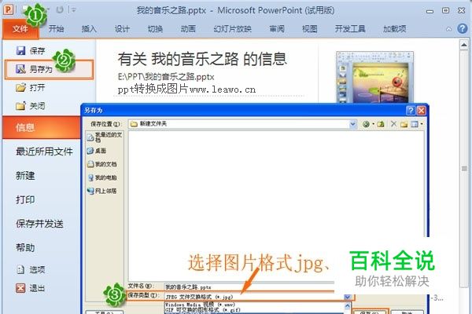Go to 我的电脑 in places bar
The image size is (472, 314).
coord(102,177)
